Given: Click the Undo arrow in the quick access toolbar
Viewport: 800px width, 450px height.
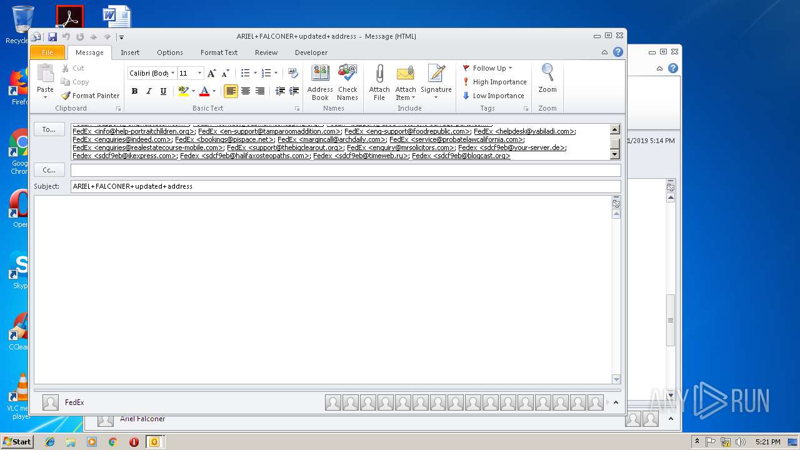Looking at the screenshot, I should pos(66,37).
